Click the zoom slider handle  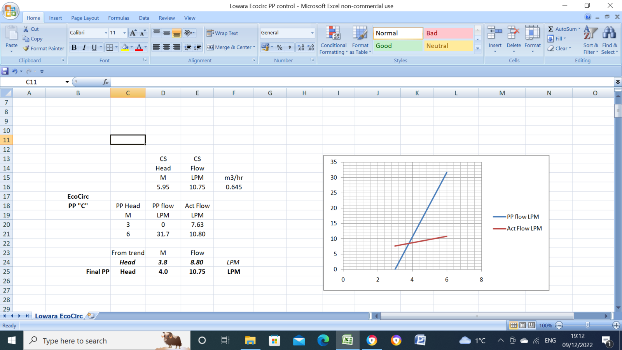click(587, 325)
